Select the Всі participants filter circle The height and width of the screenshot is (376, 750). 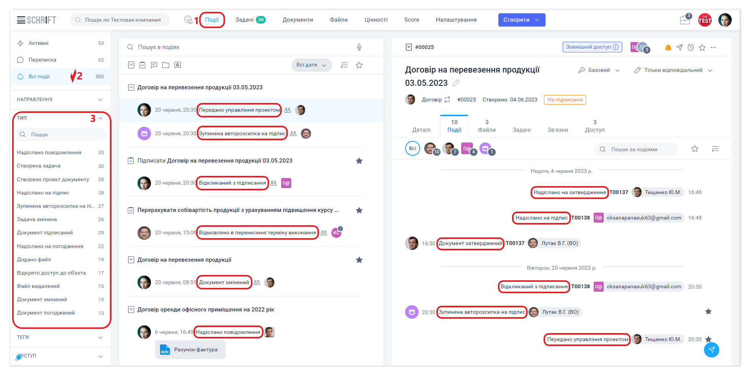[x=412, y=149]
